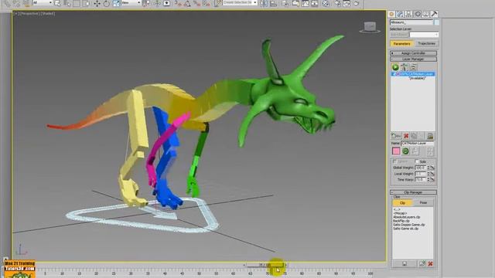Open the Selection Level dropdown
Viewport: 495px width, 278px height.
424,34
